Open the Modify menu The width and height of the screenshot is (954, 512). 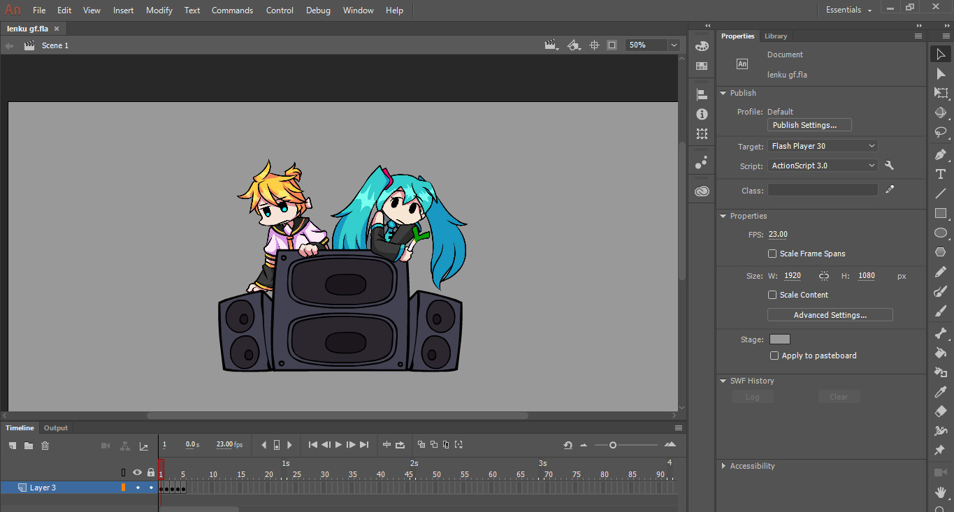tap(159, 10)
